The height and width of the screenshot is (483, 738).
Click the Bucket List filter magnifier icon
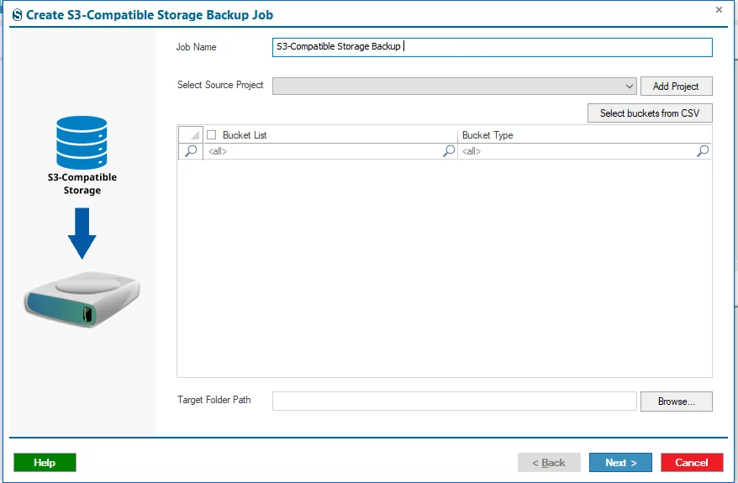[x=449, y=150]
